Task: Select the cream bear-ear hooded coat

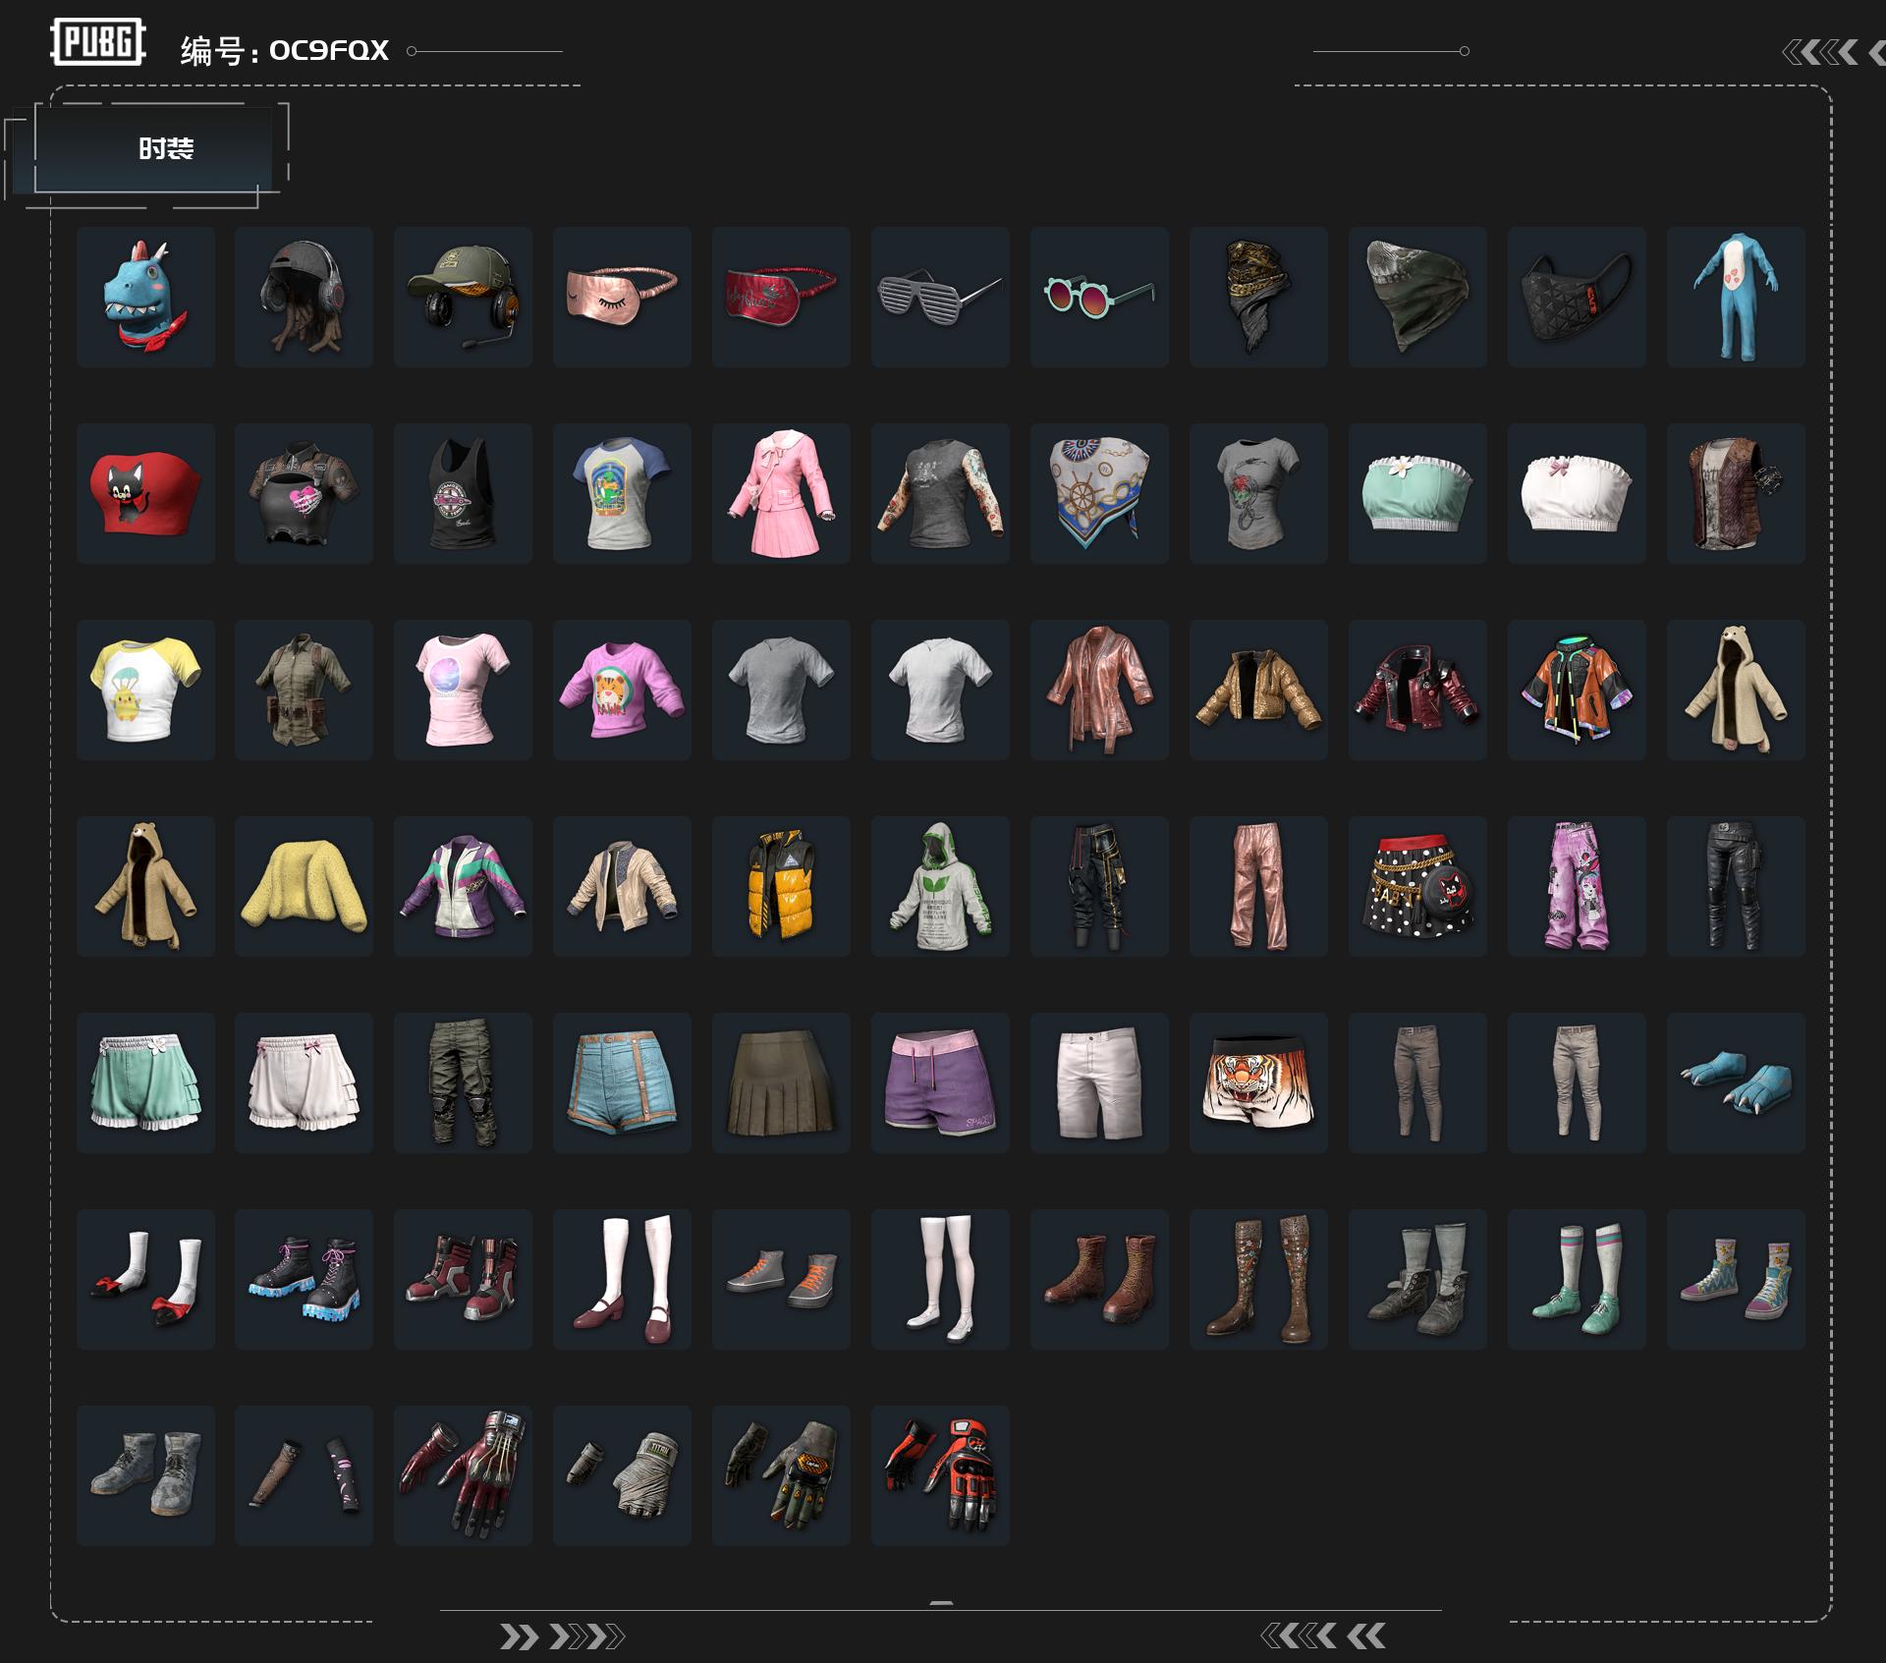Action: pyautogui.click(x=1736, y=690)
